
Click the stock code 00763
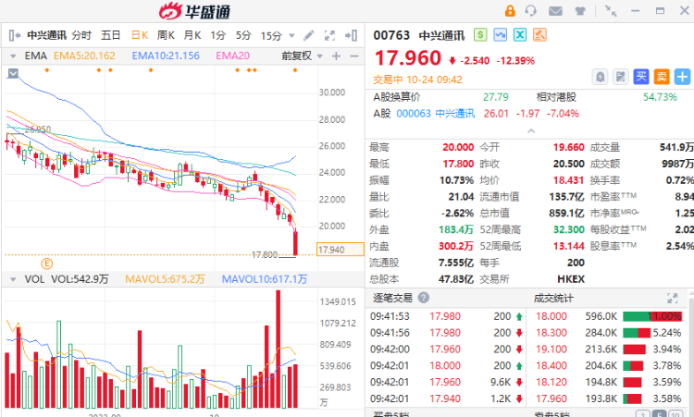pyautogui.click(x=391, y=35)
